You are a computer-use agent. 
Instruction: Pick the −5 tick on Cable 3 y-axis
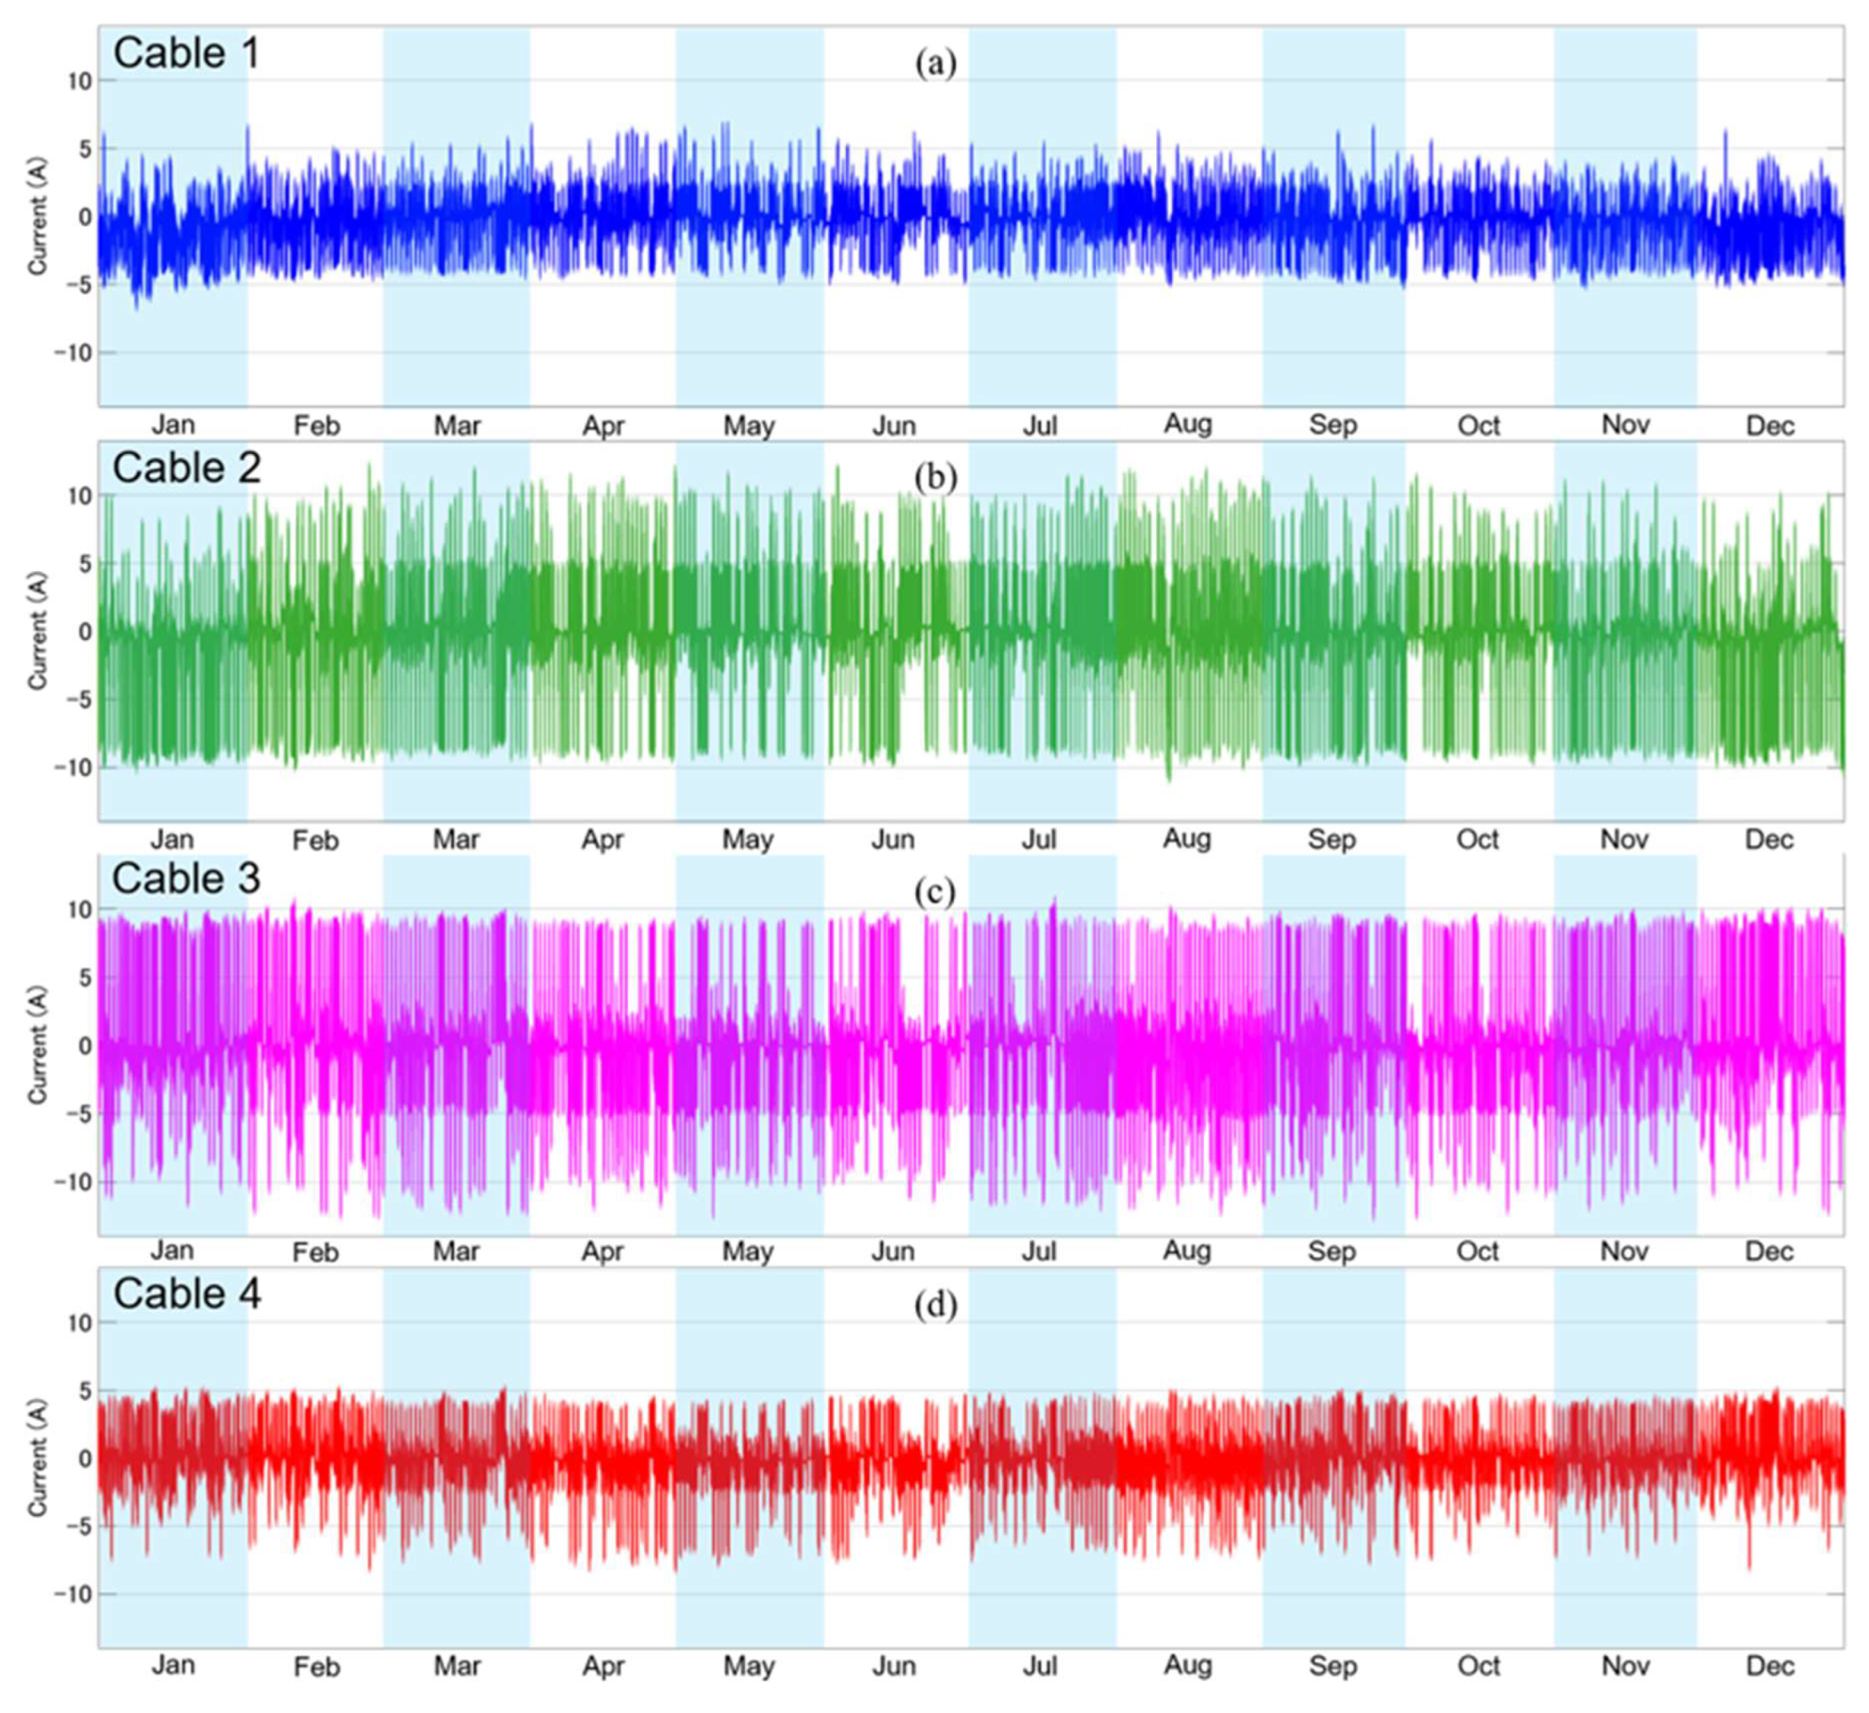click(79, 1114)
